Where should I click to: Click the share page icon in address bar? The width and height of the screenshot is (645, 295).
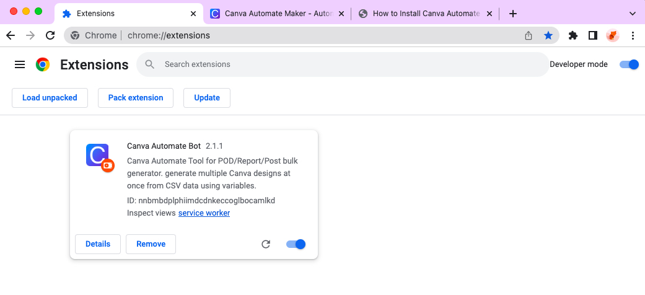click(529, 35)
